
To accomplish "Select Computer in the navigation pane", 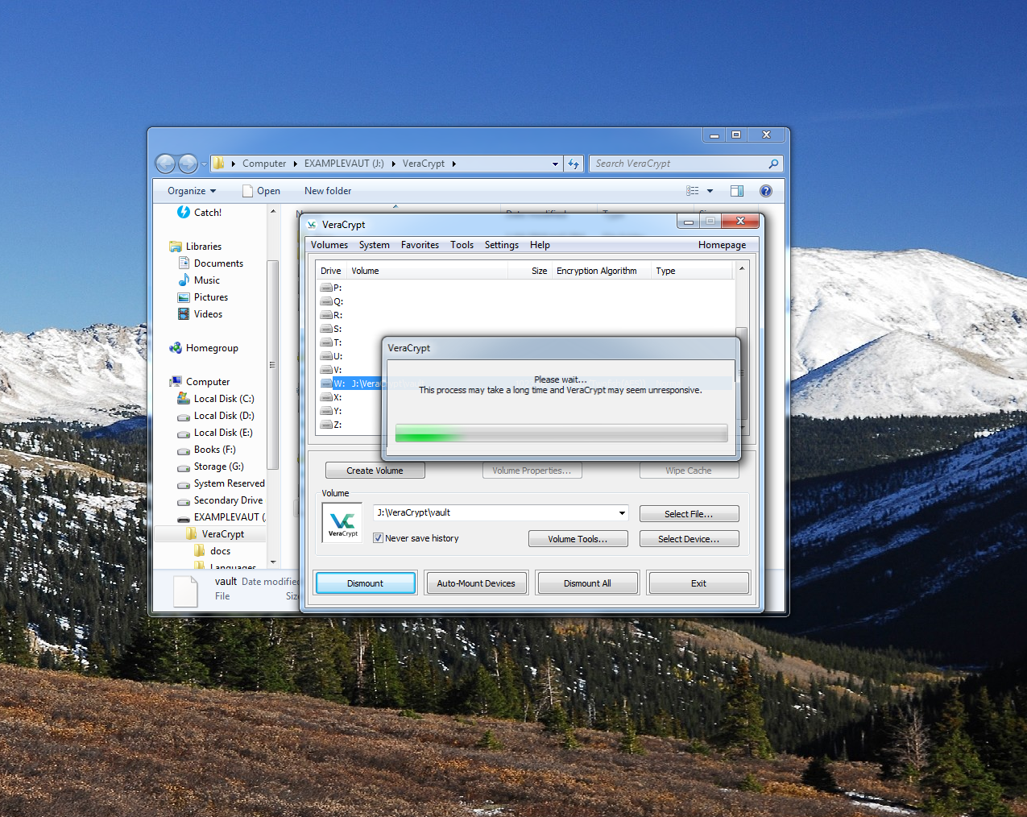I will (x=200, y=382).
